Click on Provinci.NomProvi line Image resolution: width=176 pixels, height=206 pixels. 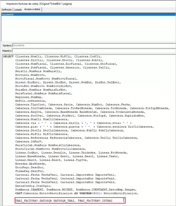31,75
